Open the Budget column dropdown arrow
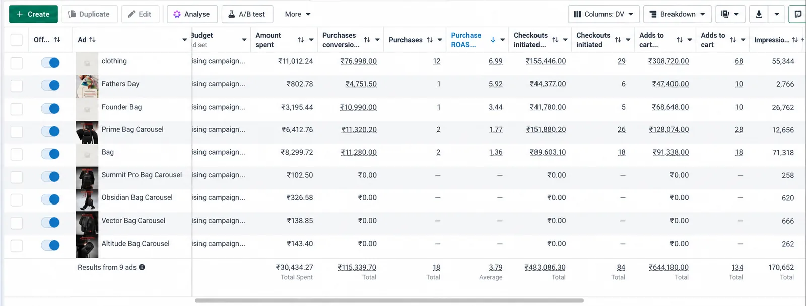Viewport: 806px width, 306px height. [244, 40]
